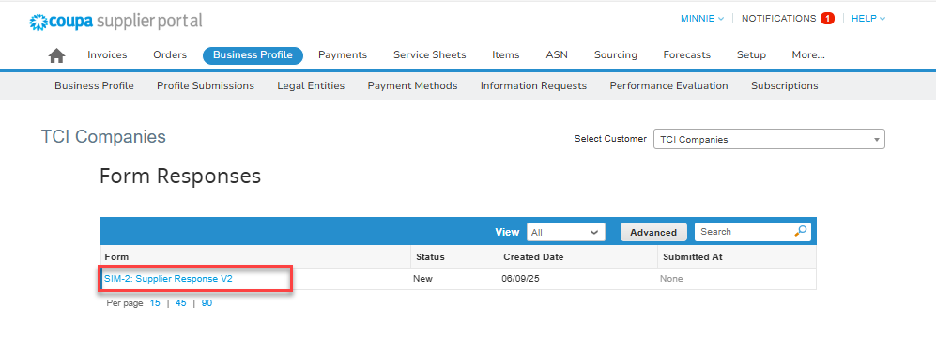
Task: Go to the Home icon
Action: click(56, 55)
